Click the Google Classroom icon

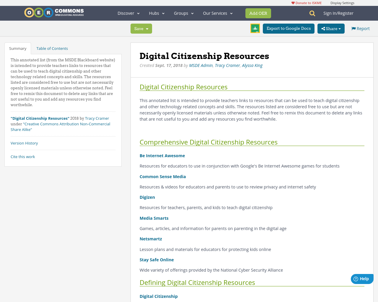click(255, 28)
